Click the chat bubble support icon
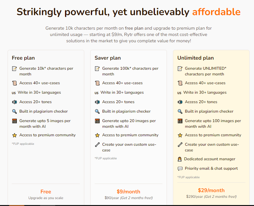254x206 pixels. coord(180,168)
